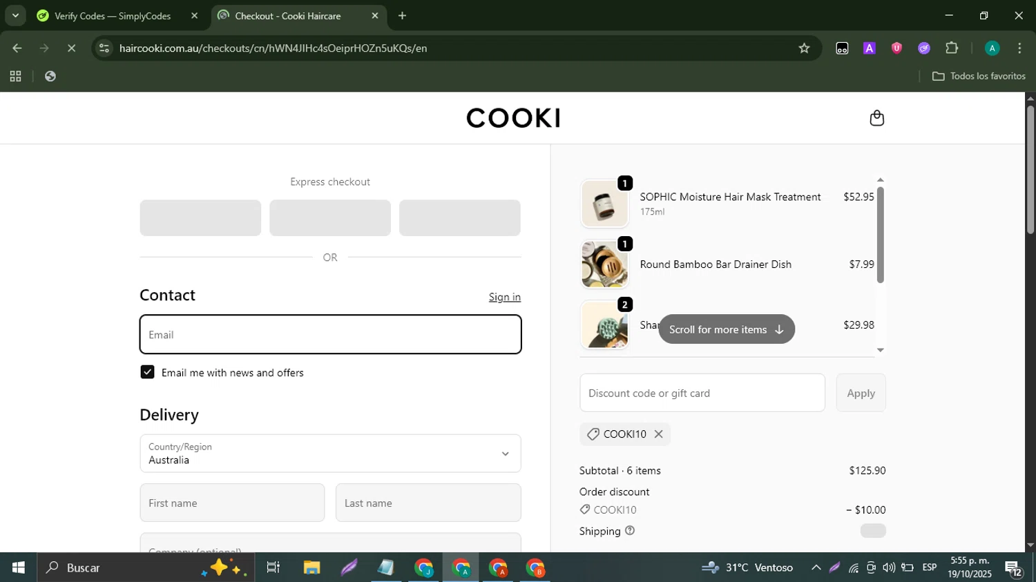This screenshot has height=582, width=1036.
Task: Click the first express checkout placeholder button
Action: [x=200, y=218]
